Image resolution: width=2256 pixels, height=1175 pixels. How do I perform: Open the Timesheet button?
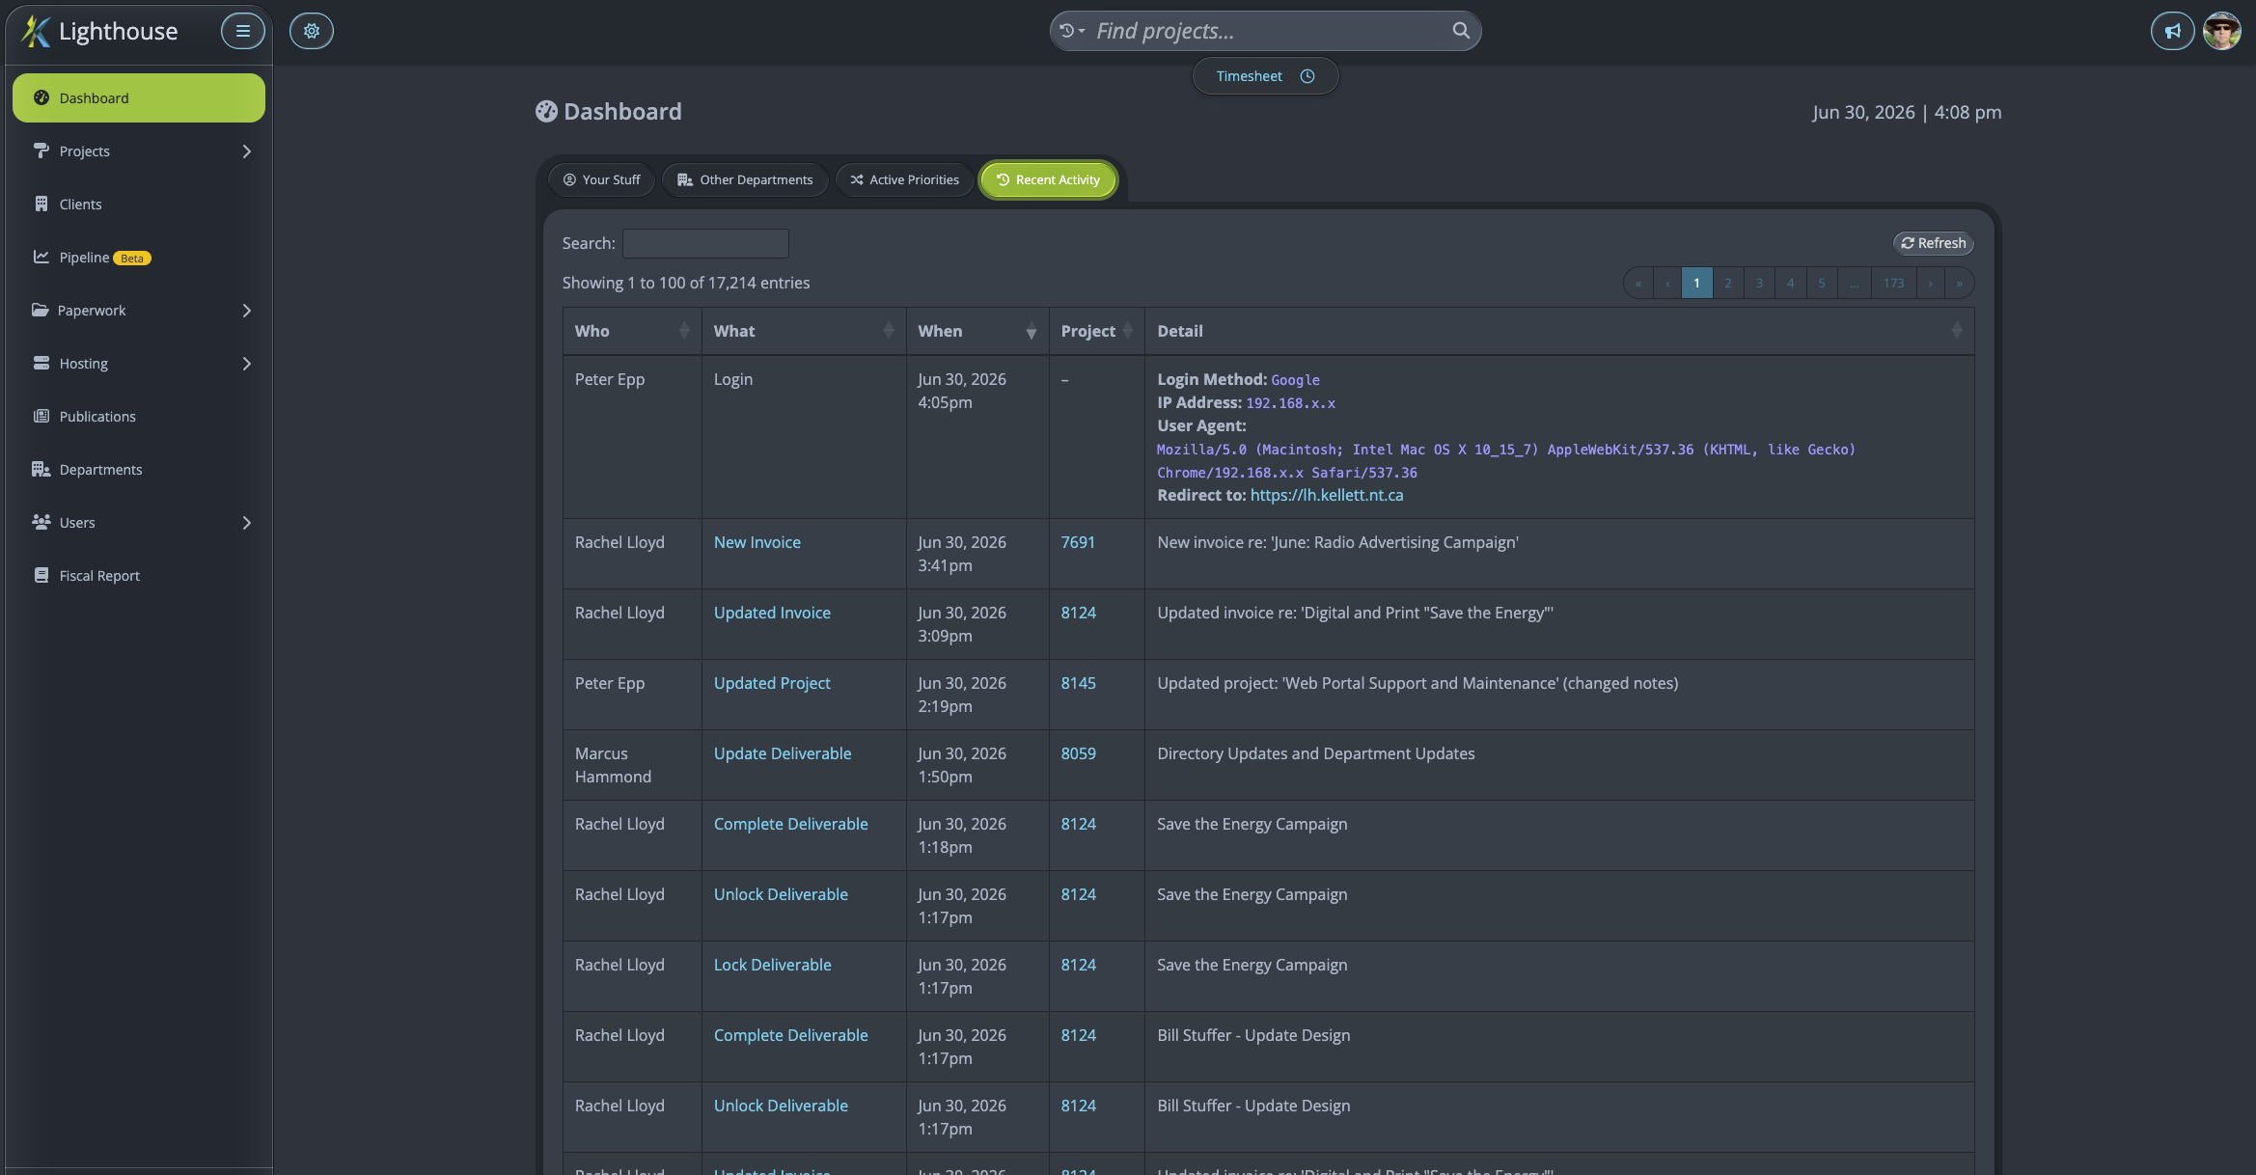(1266, 76)
